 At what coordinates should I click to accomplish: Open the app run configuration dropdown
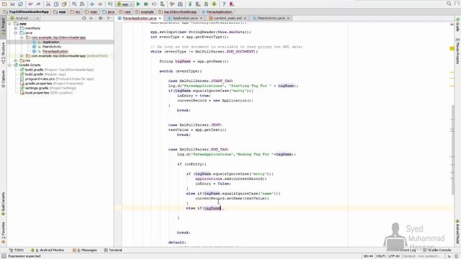coord(125,4)
